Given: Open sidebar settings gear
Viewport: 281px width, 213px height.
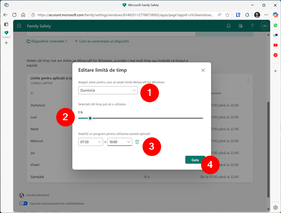Looking at the screenshot, I should click(275, 208).
